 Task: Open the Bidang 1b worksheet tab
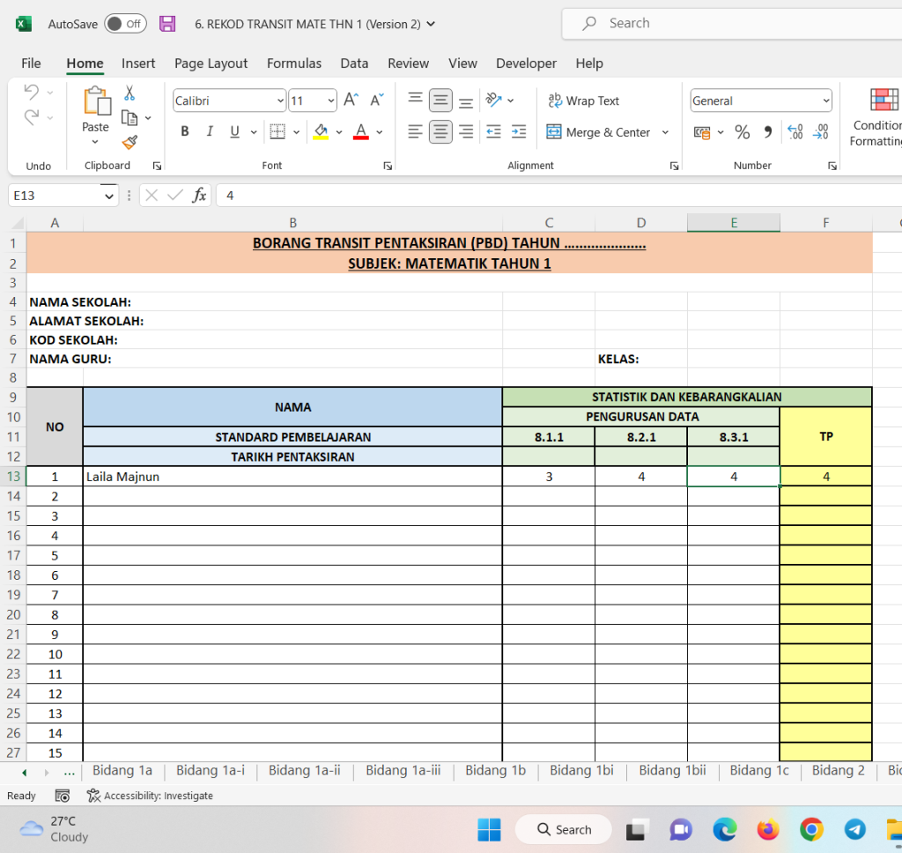point(495,770)
